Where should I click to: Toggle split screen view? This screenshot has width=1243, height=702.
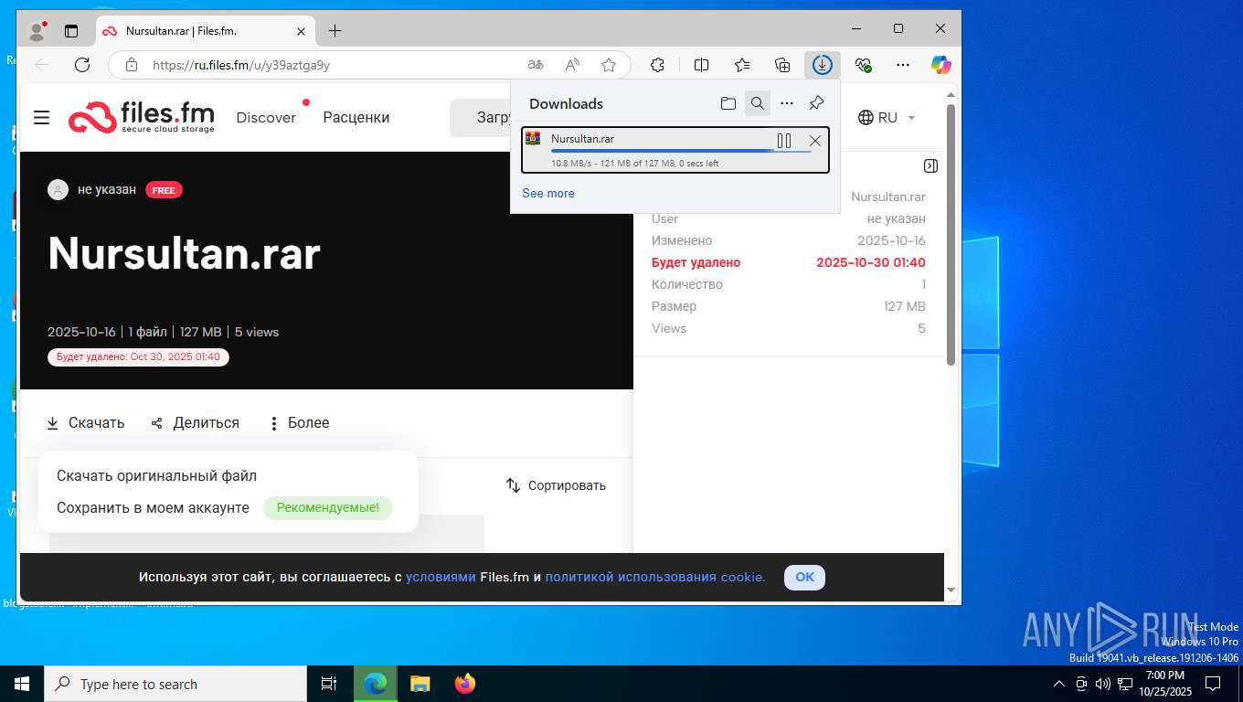click(701, 65)
